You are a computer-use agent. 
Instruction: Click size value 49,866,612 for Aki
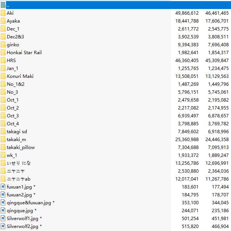pos(187,13)
